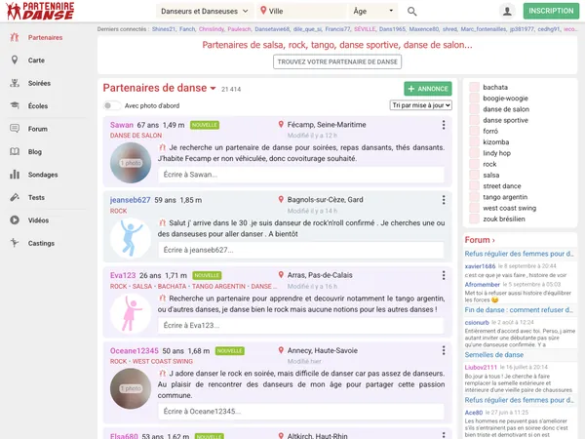
Task: Open the Forum section chevron
Action: point(493,240)
